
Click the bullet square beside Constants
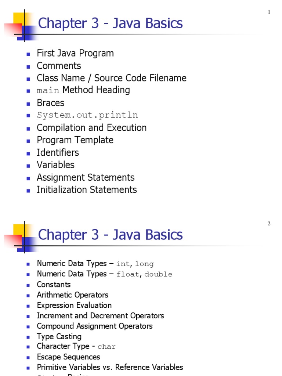tap(28, 285)
